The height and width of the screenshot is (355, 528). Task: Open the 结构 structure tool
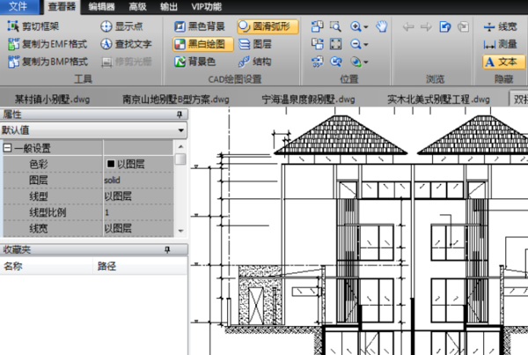pyautogui.click(x=255, y=62)
